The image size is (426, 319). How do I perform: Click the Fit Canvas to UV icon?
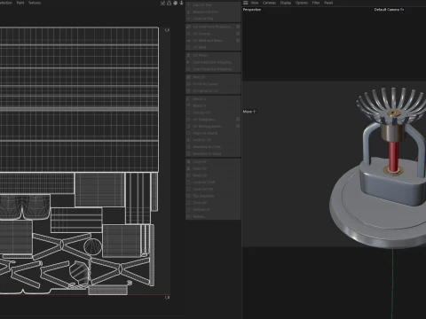pyautogui.click(x=188, y=90)
